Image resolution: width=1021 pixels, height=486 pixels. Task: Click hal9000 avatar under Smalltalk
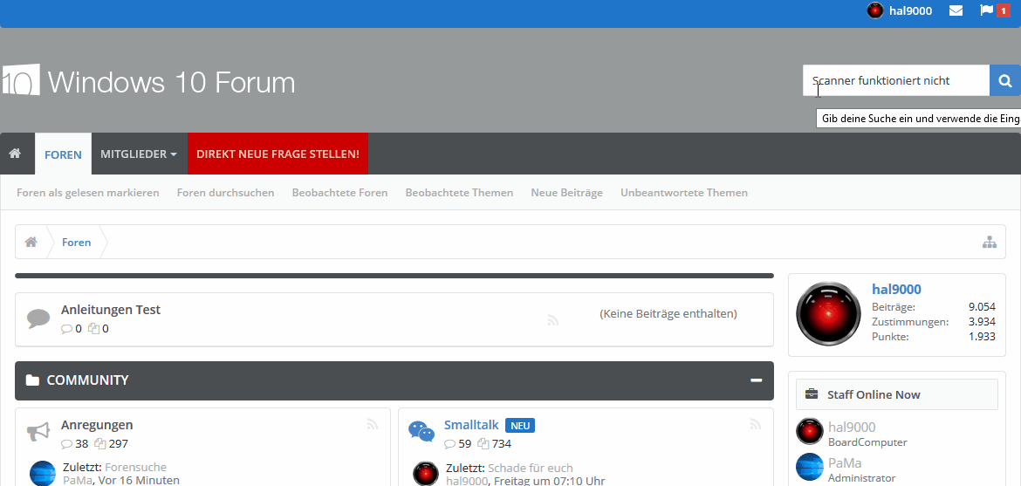pos(426,473)
